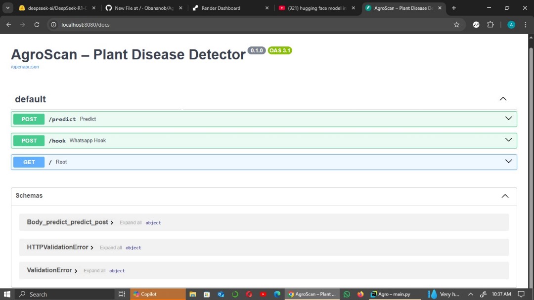Open Microsoft Edge from taskbar
534x300 pixels.
(x=277, y=294)
